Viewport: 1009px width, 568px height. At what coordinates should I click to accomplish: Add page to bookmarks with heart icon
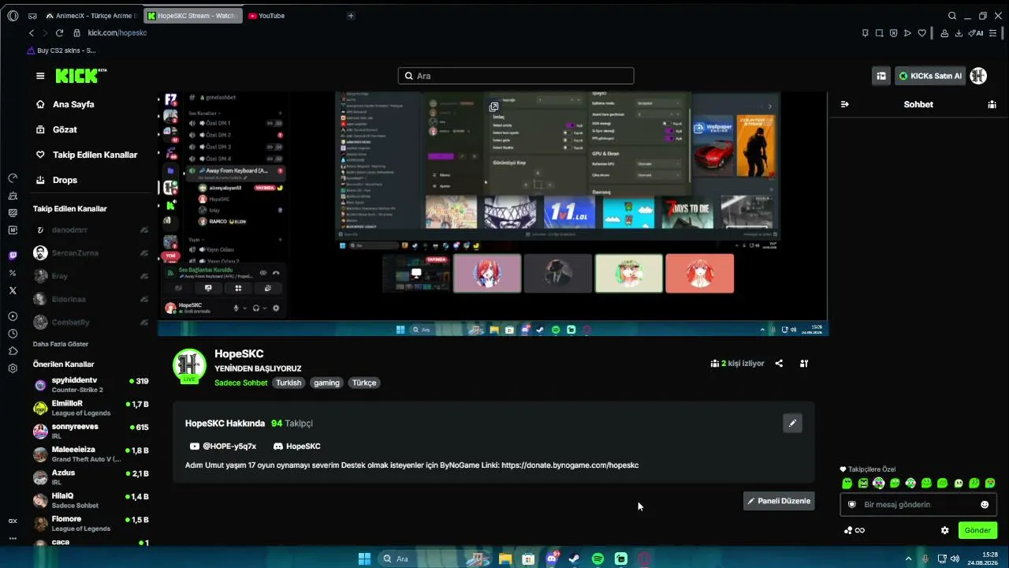(x=922, y=33)
